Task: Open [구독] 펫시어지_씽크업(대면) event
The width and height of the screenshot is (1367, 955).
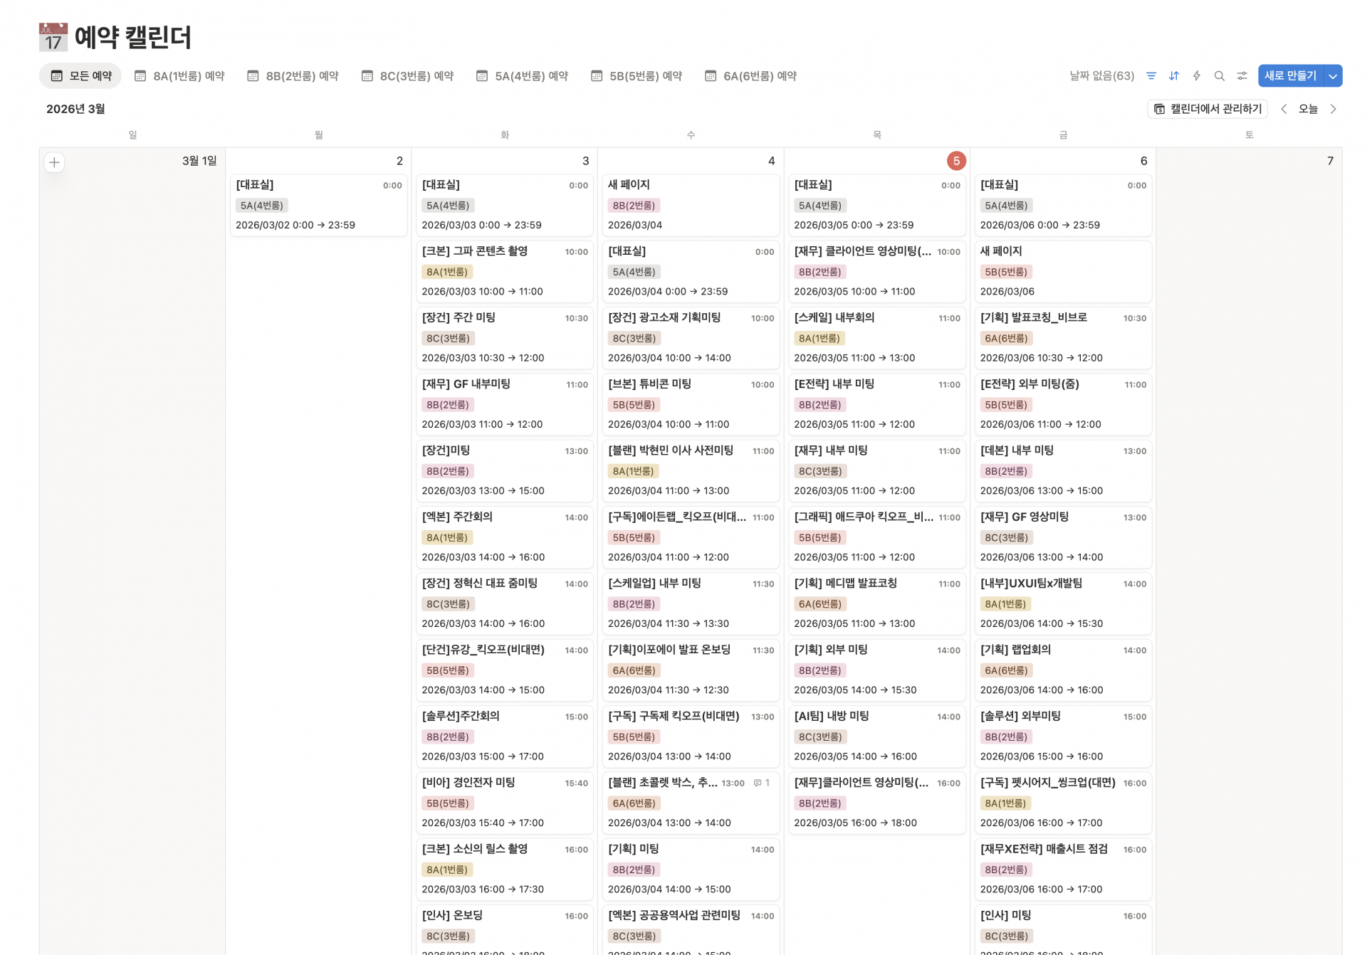Action: [x=1063, y=803]
